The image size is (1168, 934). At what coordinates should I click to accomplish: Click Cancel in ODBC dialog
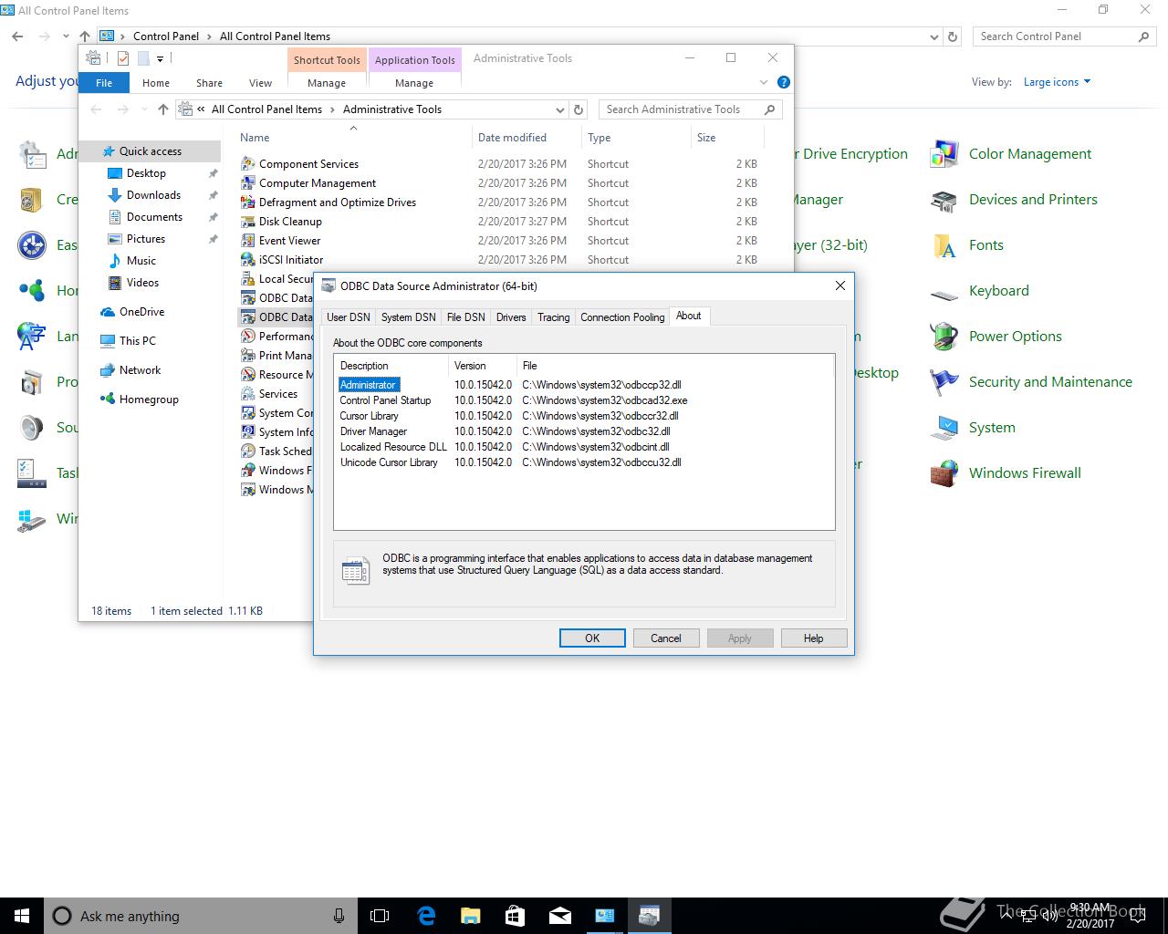pyautogui.click(x=666, y=638)
